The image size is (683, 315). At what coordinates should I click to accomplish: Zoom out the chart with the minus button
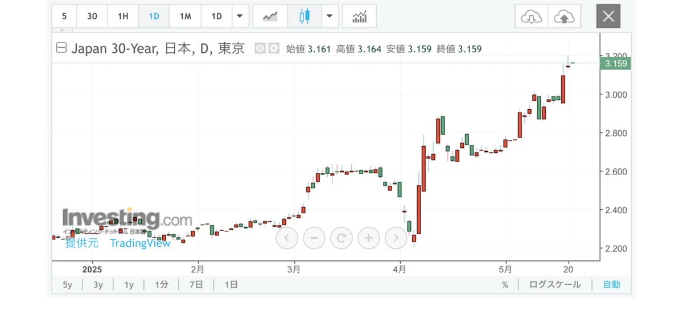tap(314, 238)
